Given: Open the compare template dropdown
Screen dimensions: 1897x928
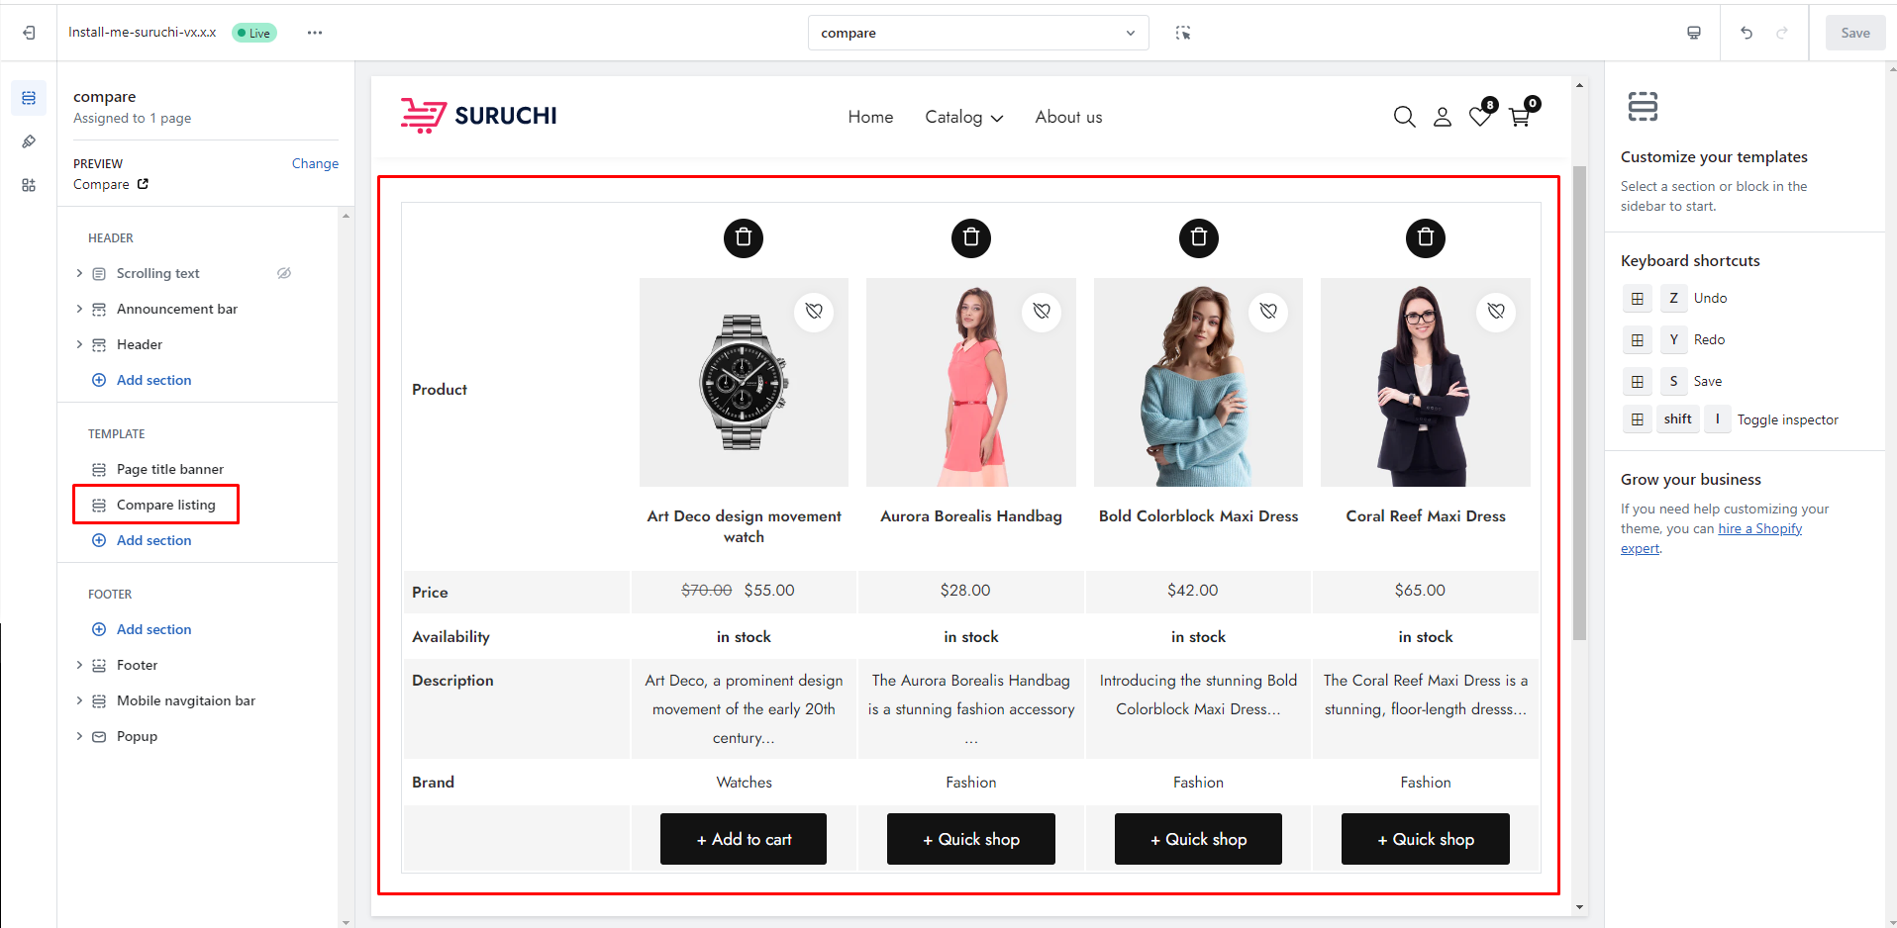Looking at the screenshot, I should coord(978,33).
